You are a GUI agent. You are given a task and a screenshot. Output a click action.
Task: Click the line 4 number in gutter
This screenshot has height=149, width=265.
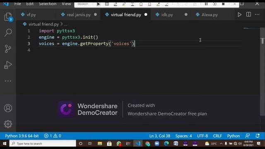29,50
